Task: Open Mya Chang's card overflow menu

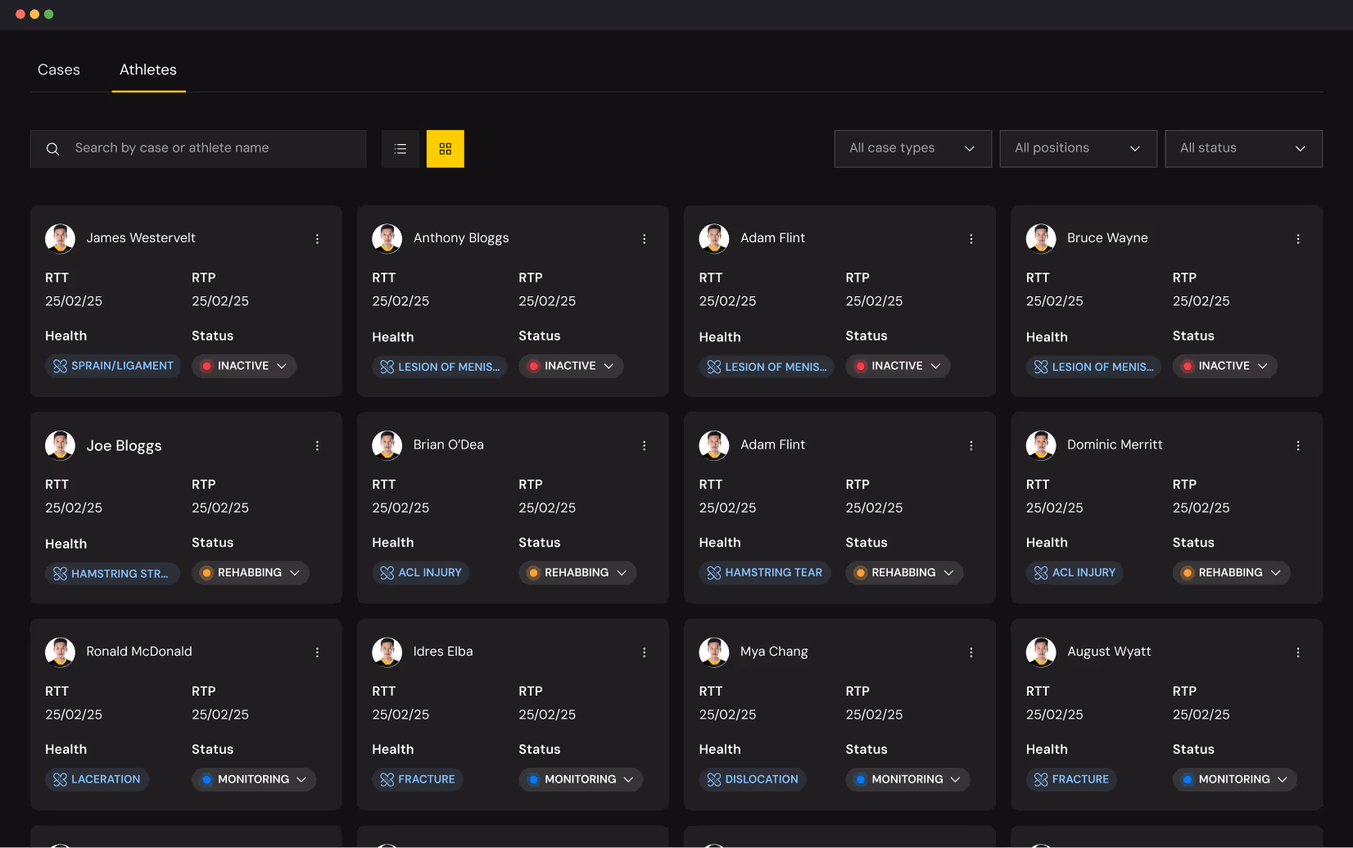Action: 971,652
